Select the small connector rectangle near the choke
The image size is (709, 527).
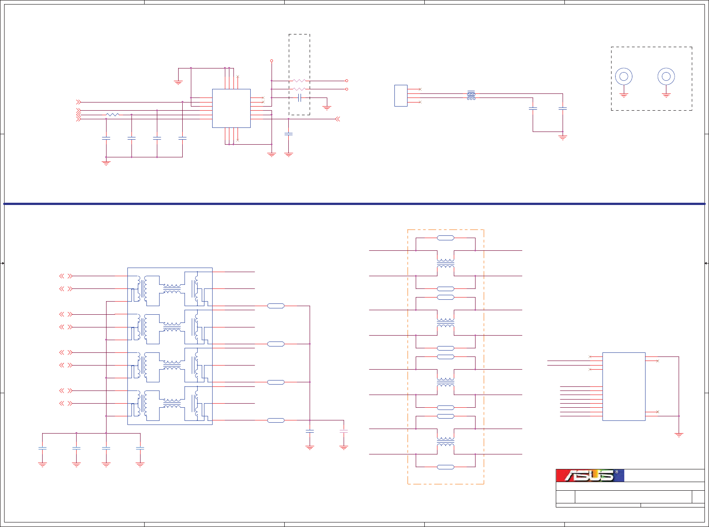pyautogui.click(x=401, y=96)
